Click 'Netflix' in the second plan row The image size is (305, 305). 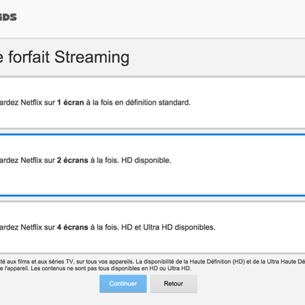point(31,160)
